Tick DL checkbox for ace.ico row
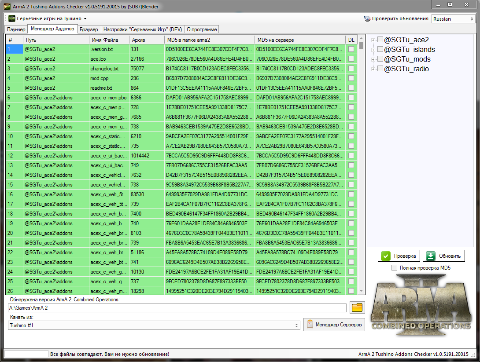Screen dimensions: 480x362 pyautogui.click(x=351, y=59)
